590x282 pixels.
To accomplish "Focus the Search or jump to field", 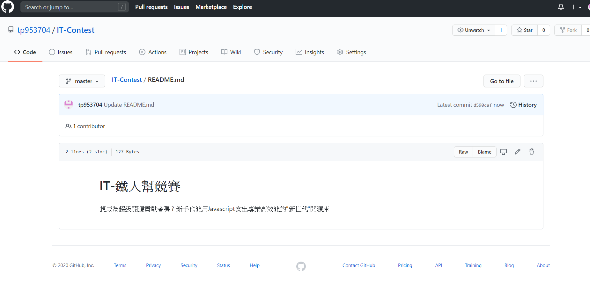I will click(x=75, y=7).
